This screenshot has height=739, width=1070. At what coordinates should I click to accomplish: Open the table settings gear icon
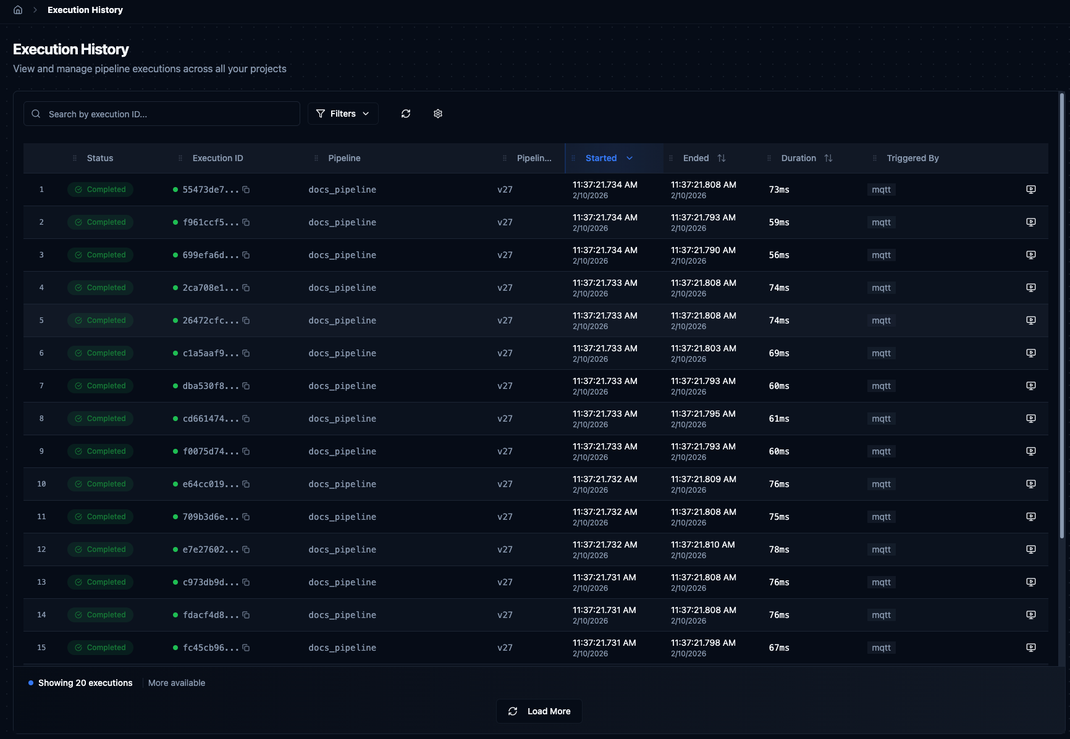[438, 114]
